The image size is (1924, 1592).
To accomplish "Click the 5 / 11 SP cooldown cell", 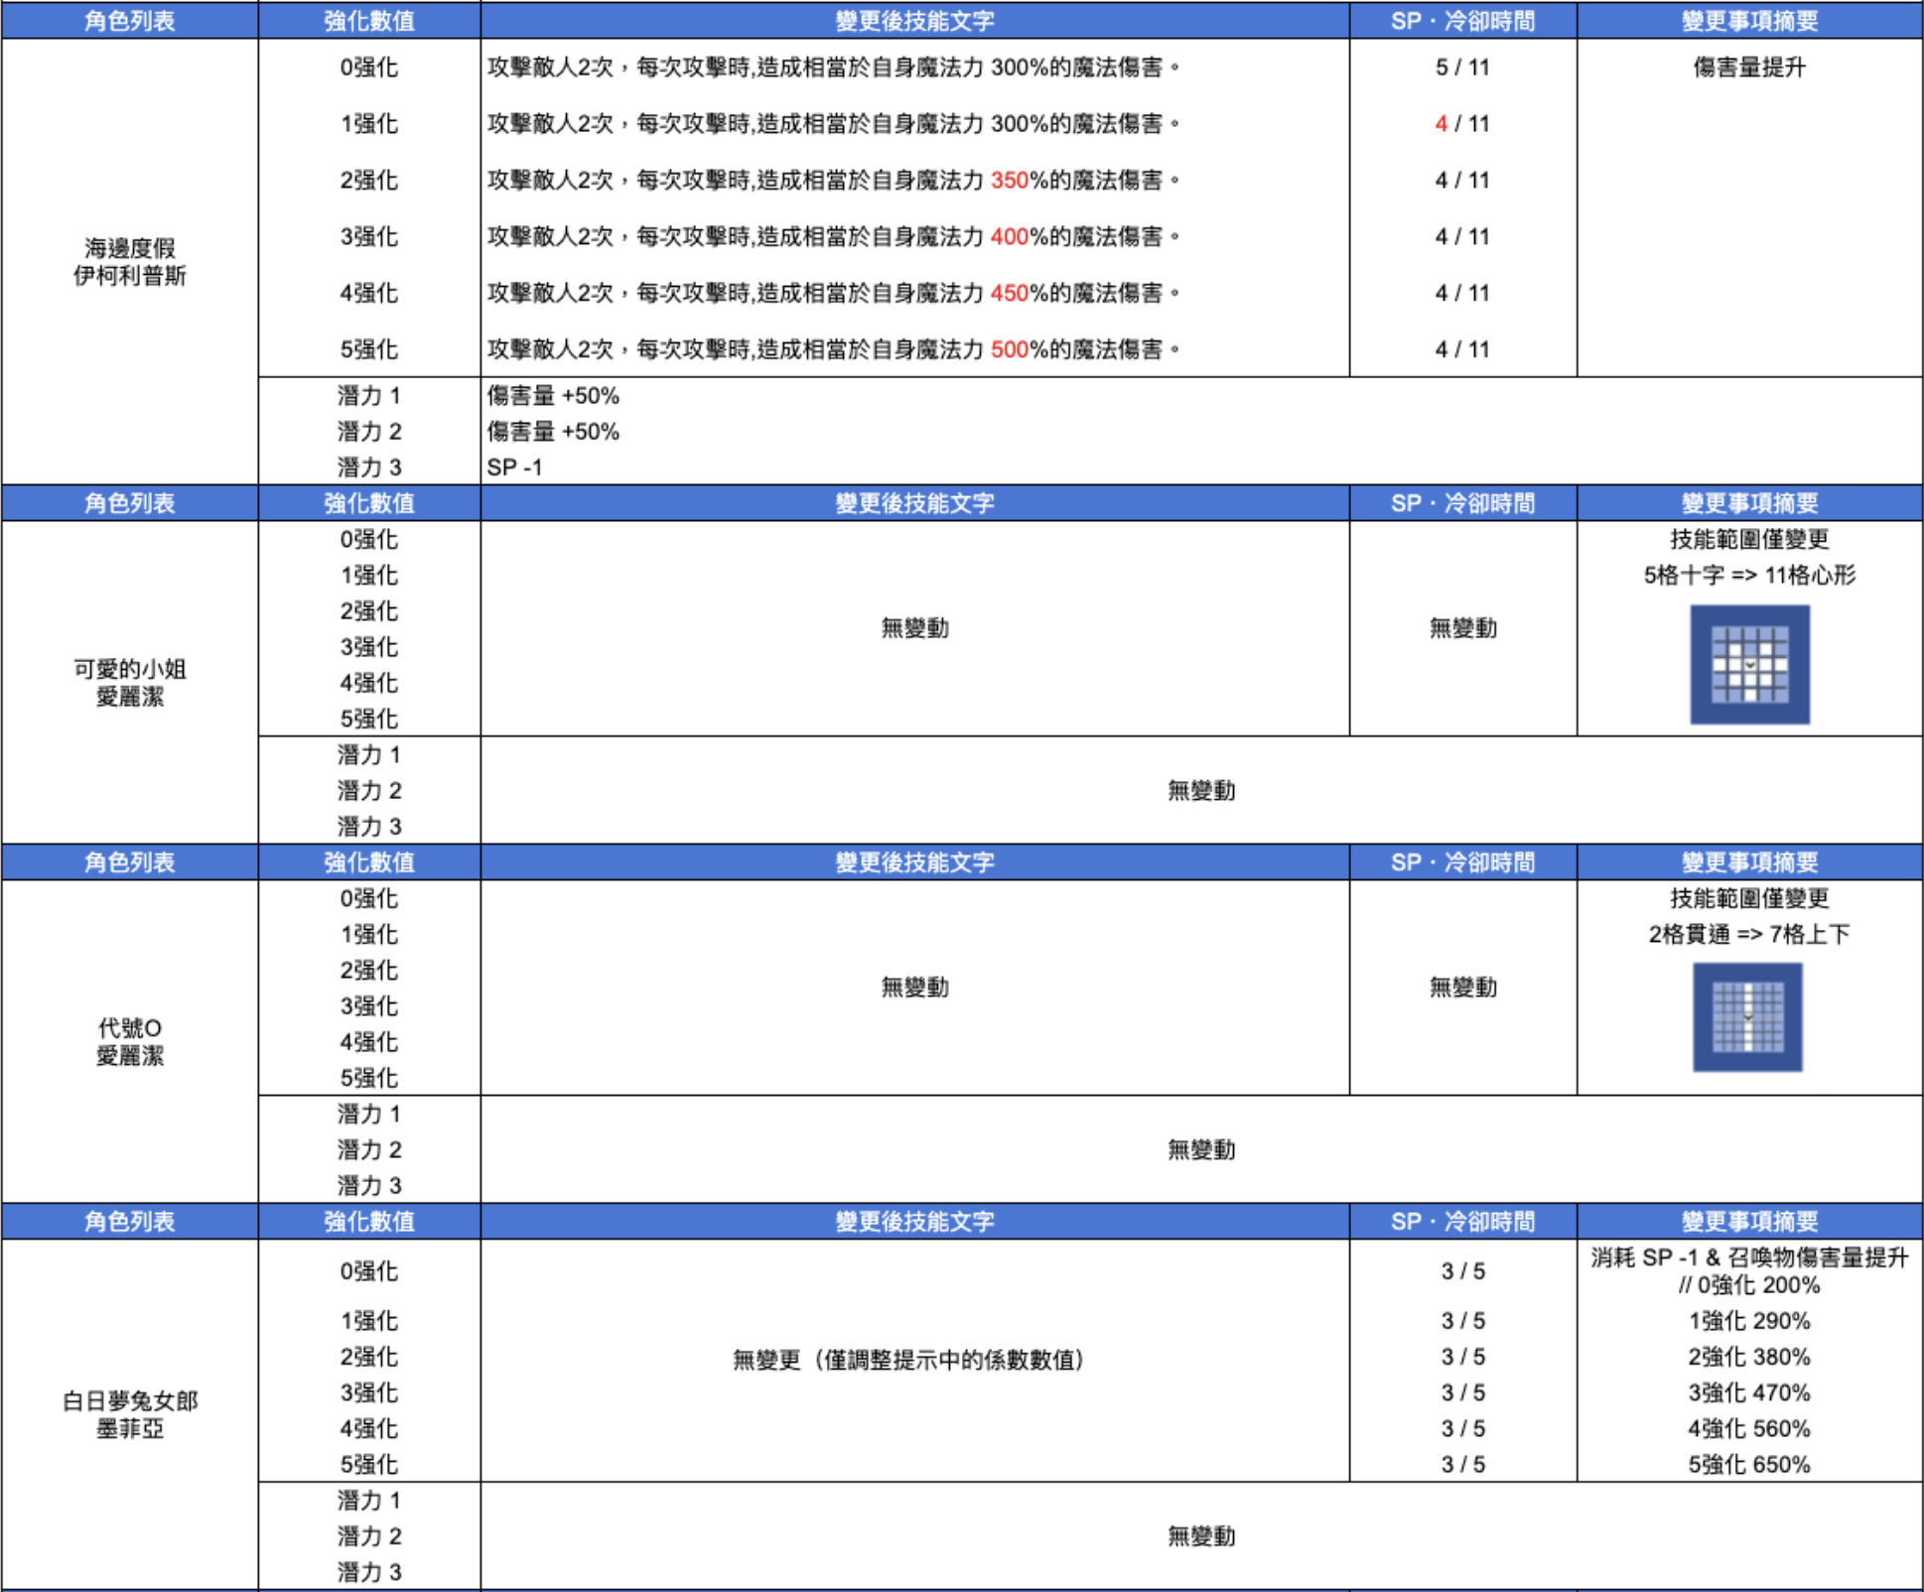I will point(1461,67).
